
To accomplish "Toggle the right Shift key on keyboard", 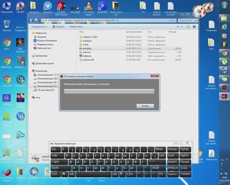I will tap(158, 168).
